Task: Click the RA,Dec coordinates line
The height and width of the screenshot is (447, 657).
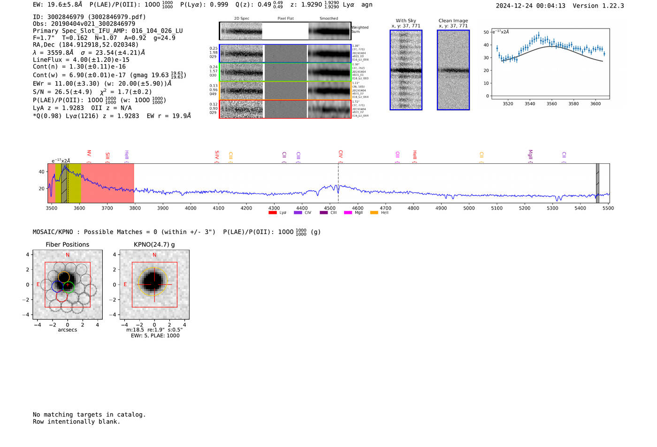Action: tap(85, 45)
